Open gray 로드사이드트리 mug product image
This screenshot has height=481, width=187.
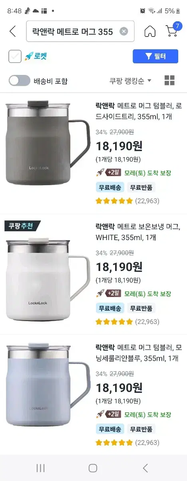click(x=48, y=143)
